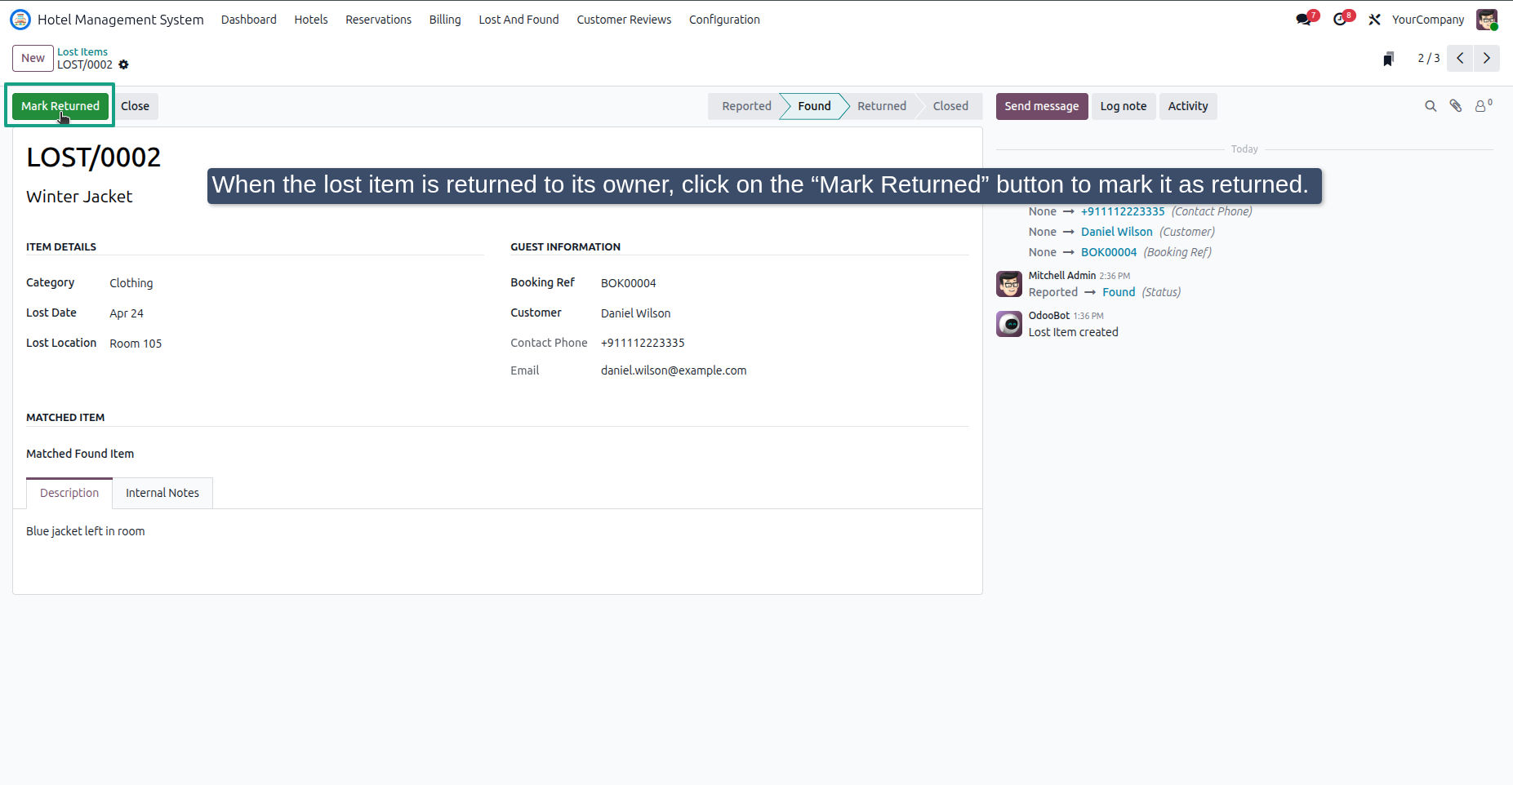The height and width of the screenshot is (785, 1513).
Task: Search messages in the chatter
Action: (x=1431, y=106)
